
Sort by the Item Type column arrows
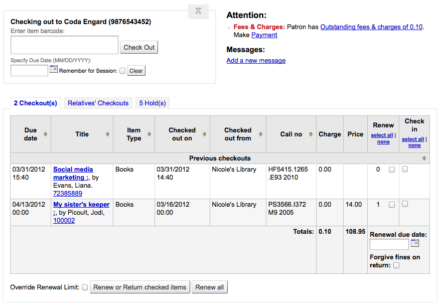coord(150,134)
